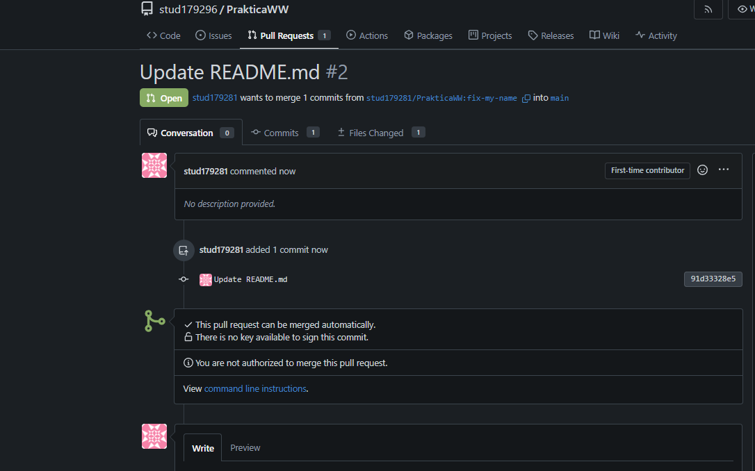Open the Code tab
The height and width of the screenshot is (471, 755).
(163, 35)
